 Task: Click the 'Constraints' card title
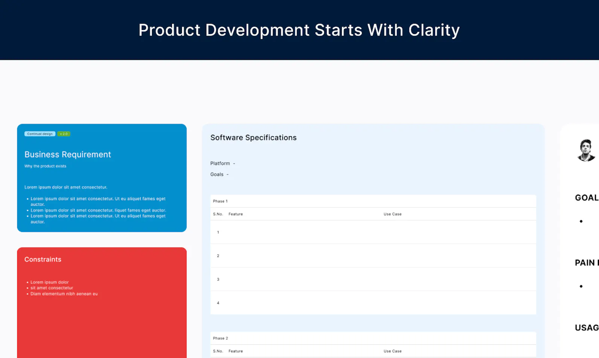[43, 259]
